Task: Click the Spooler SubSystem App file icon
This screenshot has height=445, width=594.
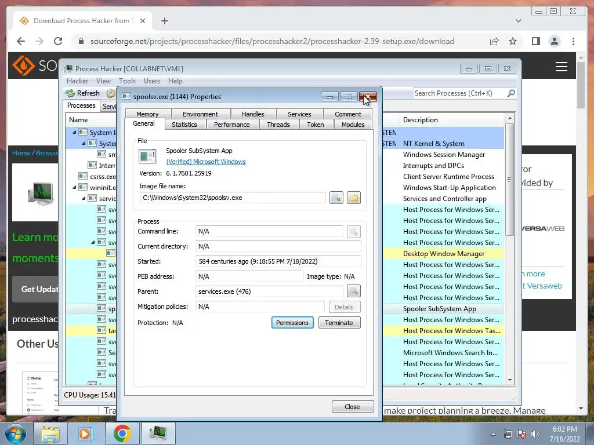Action: (147, 156)
